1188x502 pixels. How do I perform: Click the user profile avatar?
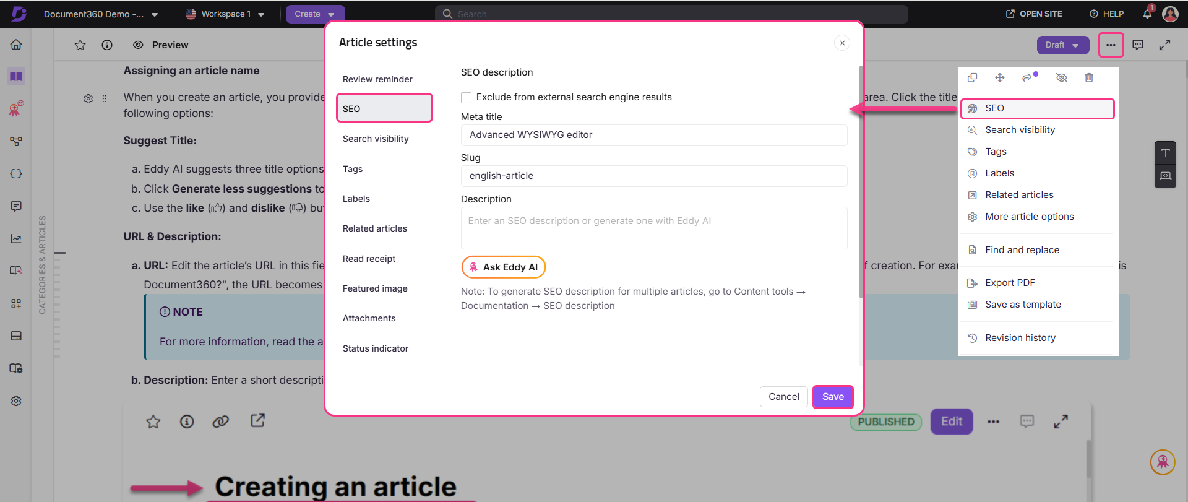(x=1170, y=14)
